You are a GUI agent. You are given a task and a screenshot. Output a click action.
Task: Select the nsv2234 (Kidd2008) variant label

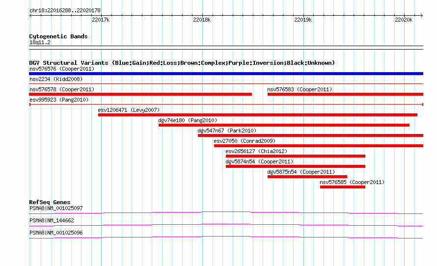click(56, 79)
